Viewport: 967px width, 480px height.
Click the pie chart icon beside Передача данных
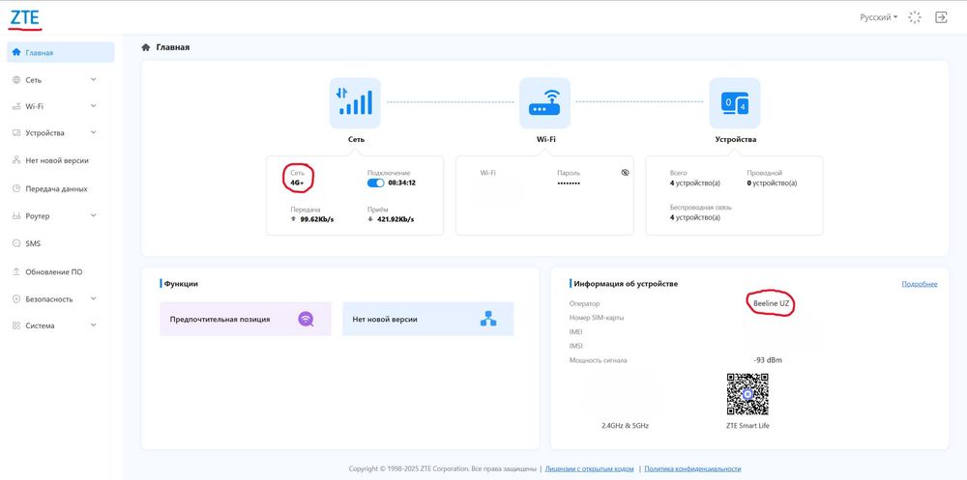pos(16,189)
